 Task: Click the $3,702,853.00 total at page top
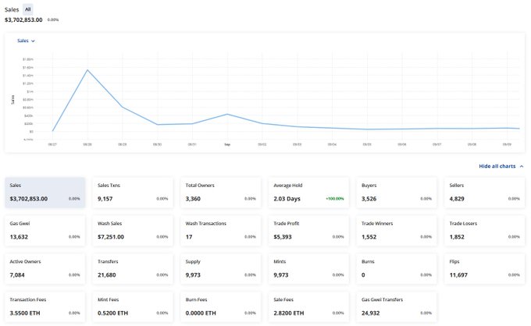point(23,20)
